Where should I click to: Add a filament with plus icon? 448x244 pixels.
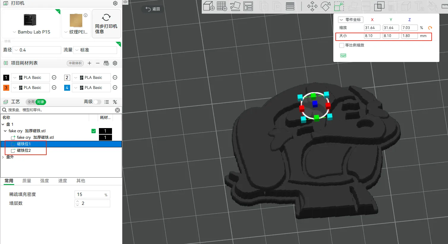tap(89, 63)
